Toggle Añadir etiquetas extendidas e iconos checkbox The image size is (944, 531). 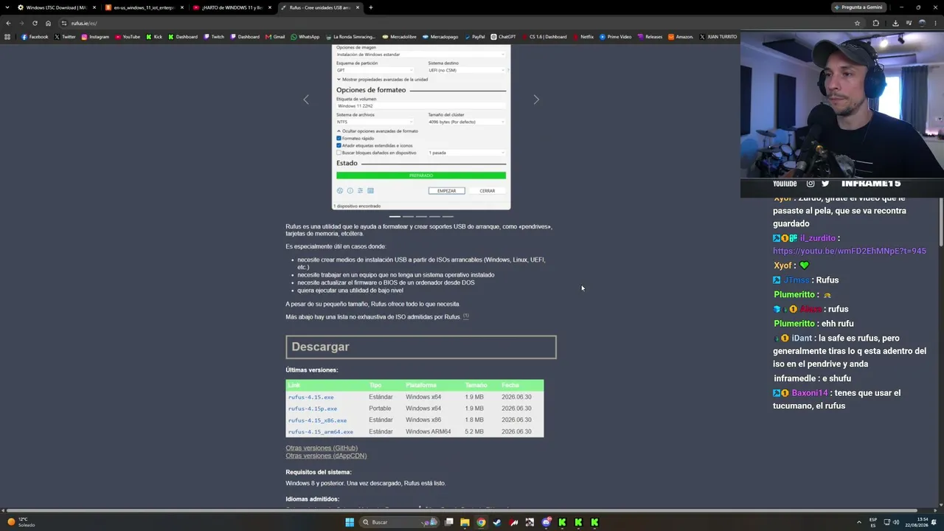click(x=339, y=145)
